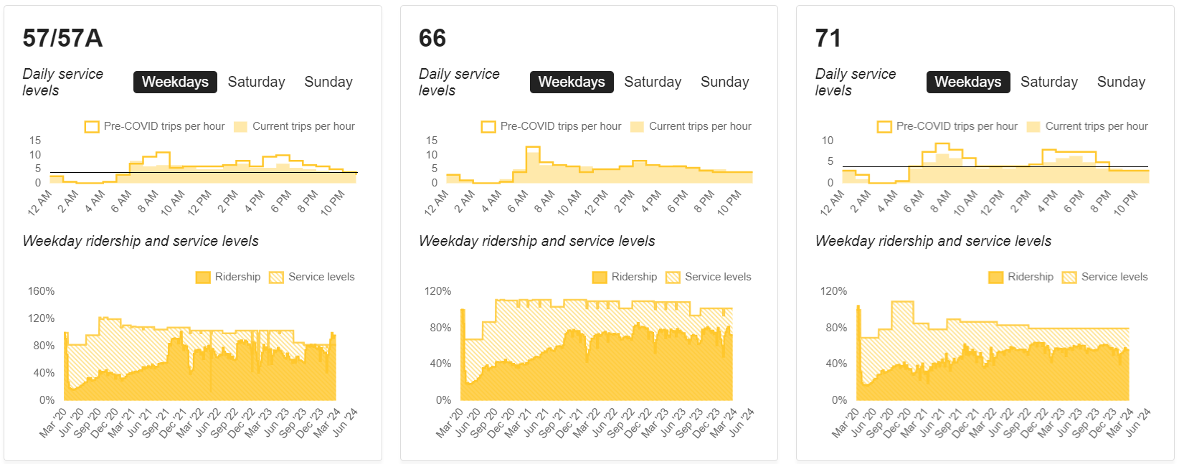This screenshot has width=1179, height=464.
Task: Toggle Pre-COVID trips legend swatch for 57/57A
Action: 92,127
